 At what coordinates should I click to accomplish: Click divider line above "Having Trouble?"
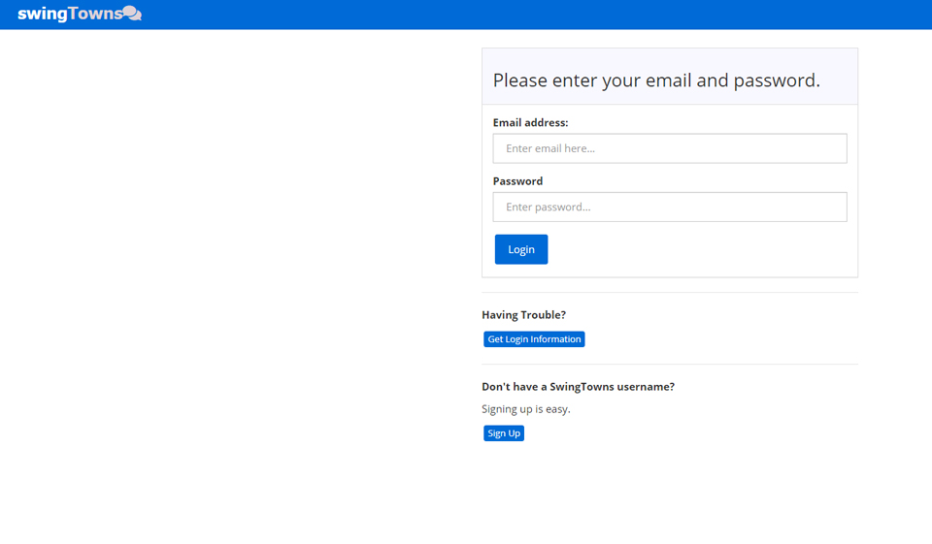[x=670, y=292]
